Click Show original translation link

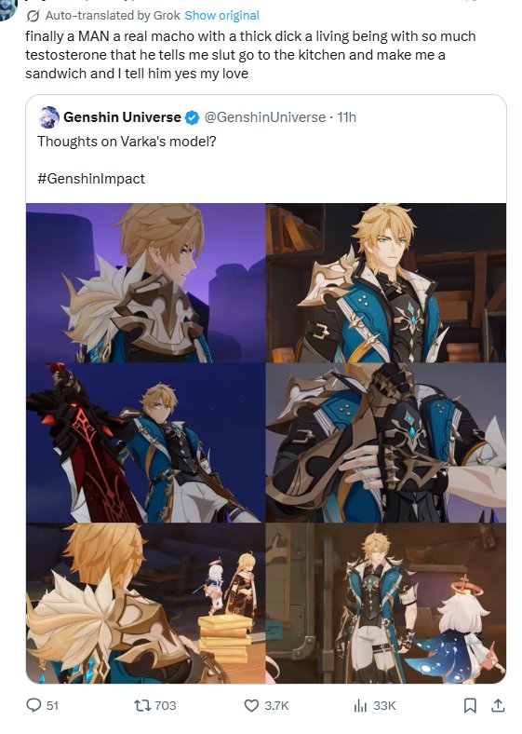pyautogui.click(x=221, y=16)
